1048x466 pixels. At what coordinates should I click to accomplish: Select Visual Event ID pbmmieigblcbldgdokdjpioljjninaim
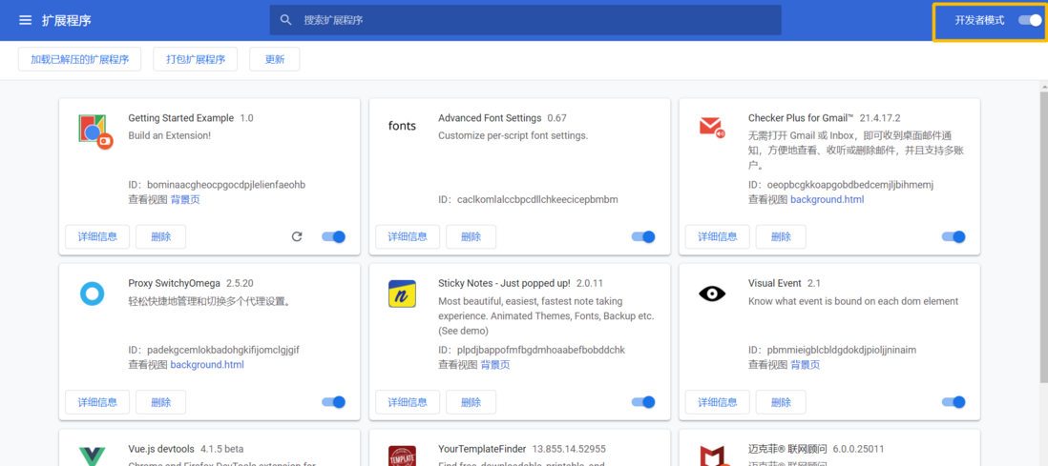(842, 351)
